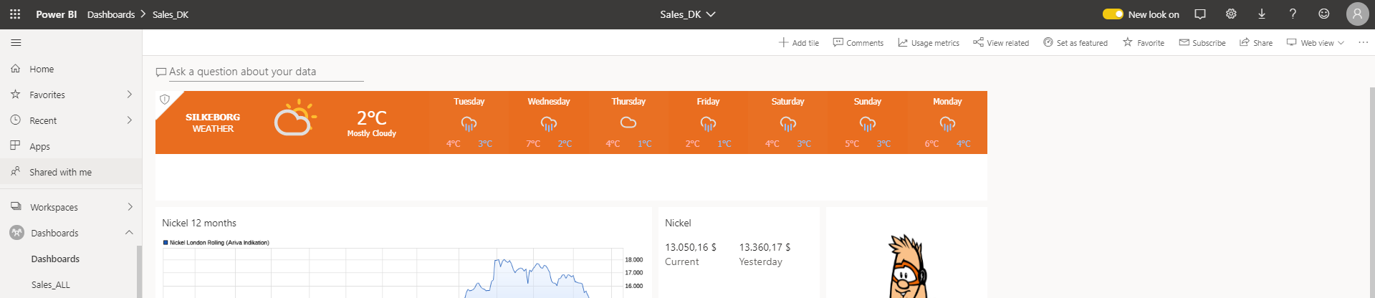
Task: Click the cartoon character image tile
Action: (906, 253)
